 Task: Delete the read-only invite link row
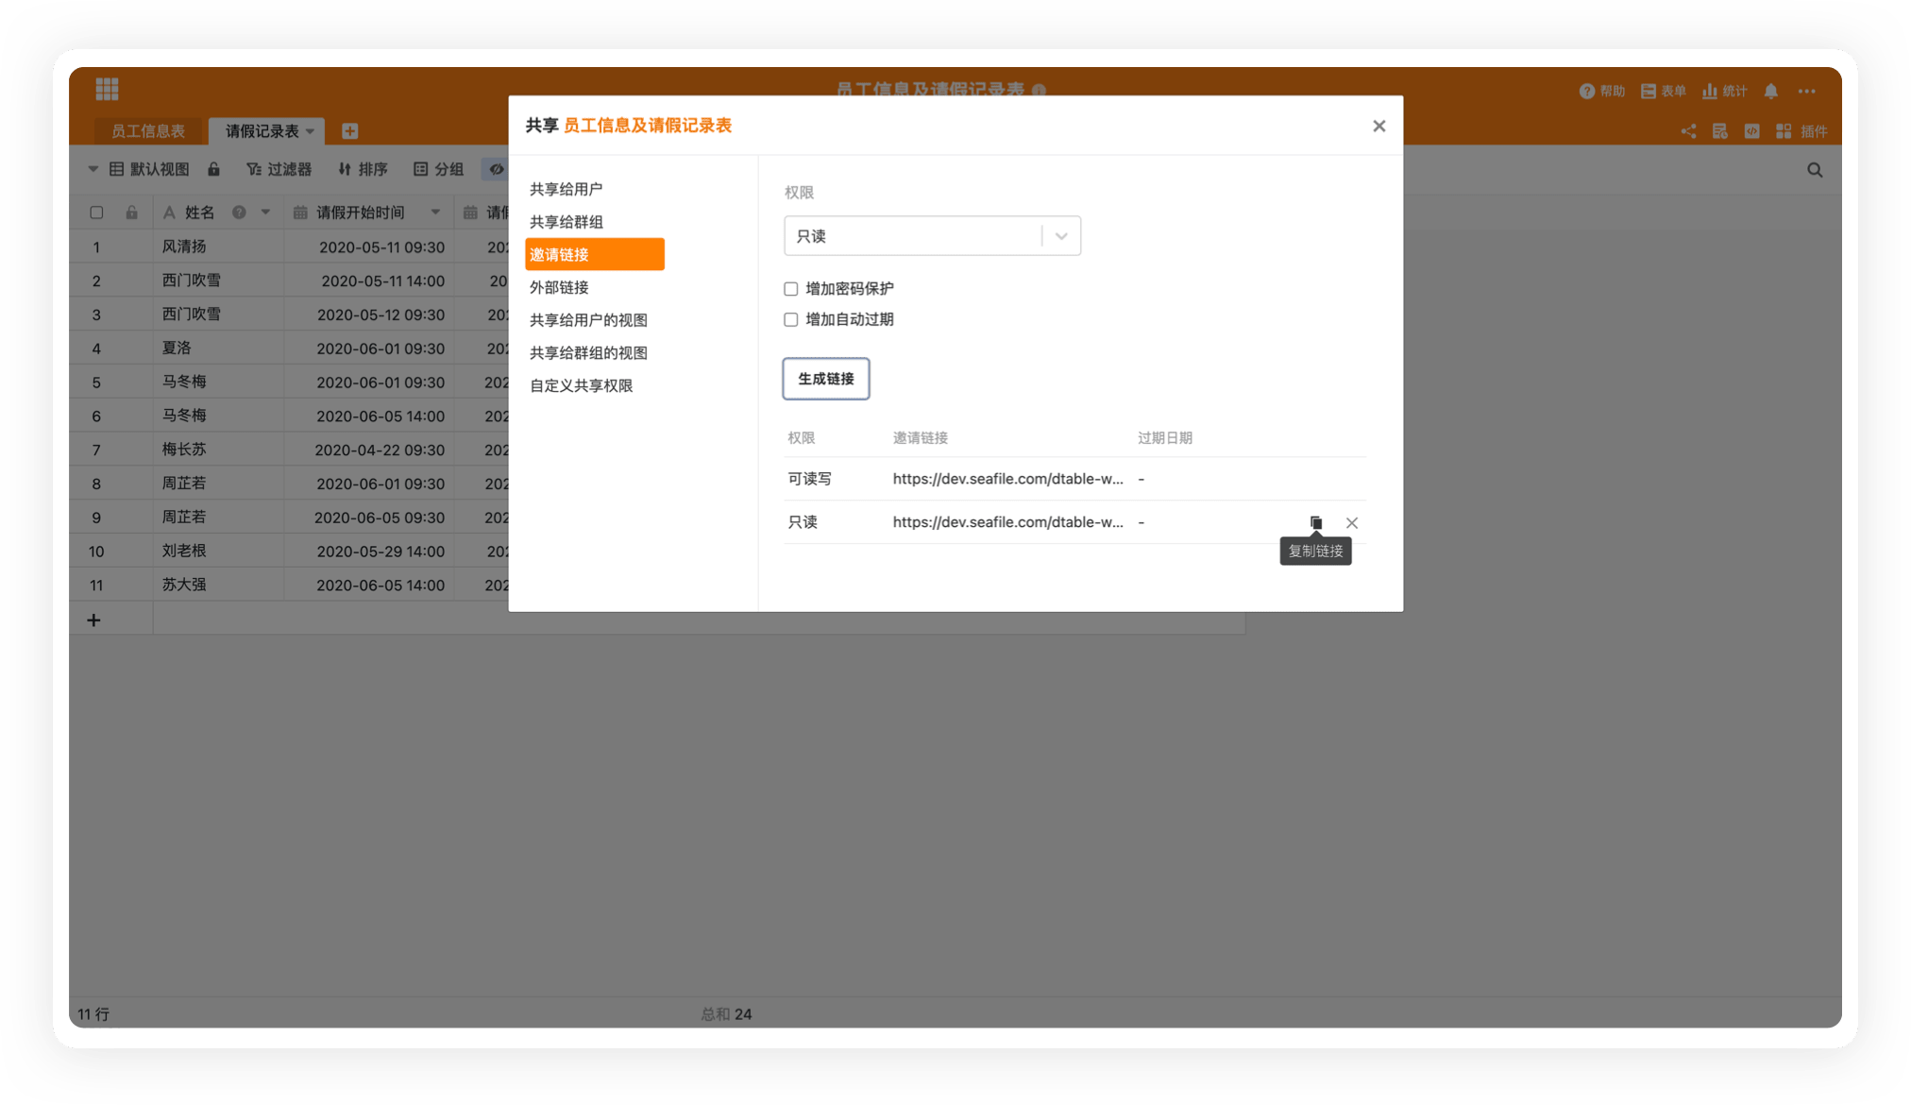pyautogui.click(x=1351, y=522)
